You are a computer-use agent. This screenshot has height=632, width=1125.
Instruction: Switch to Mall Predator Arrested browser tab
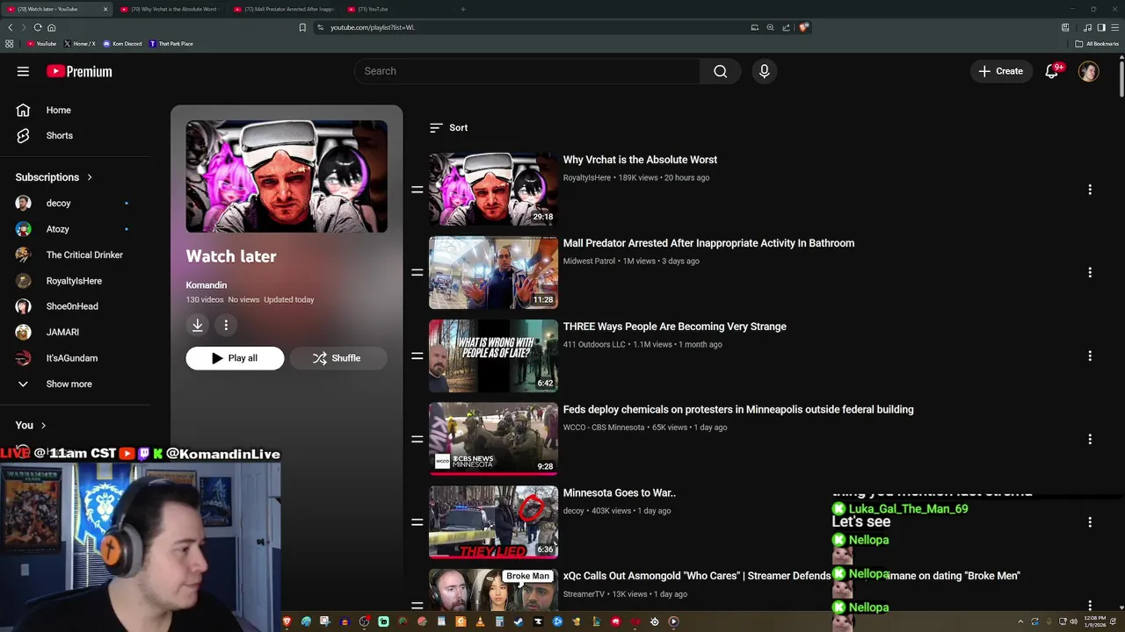(x=286, y=9)
